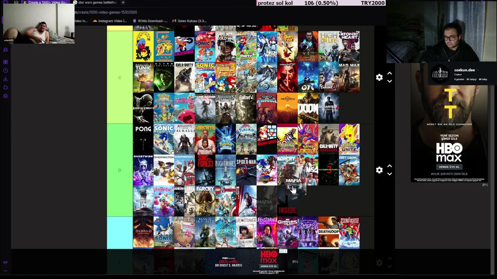Select Tunic cover
The width and height of the screenshot is (497, 279).
point(143,77)
